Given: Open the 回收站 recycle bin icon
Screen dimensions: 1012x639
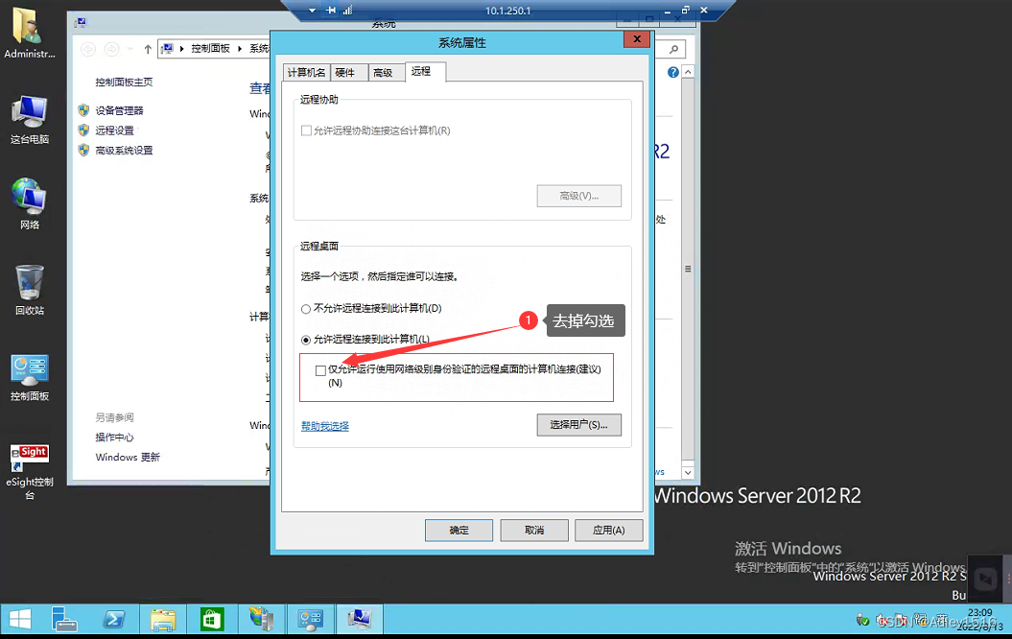Looking at the screenshot, I should [x=29, y=290].
